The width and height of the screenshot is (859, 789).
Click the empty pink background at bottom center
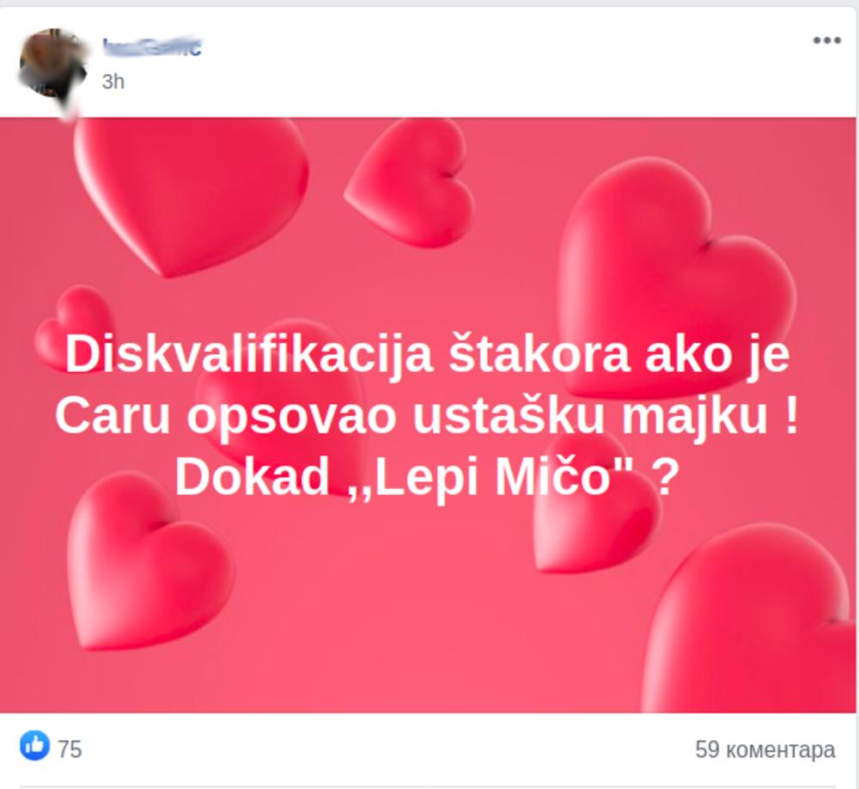coord(427,647)
